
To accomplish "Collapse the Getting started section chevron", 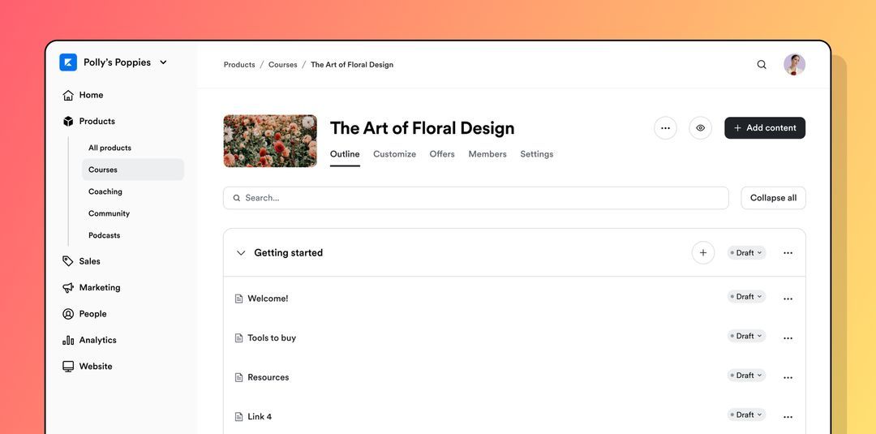I will [241, 253].
